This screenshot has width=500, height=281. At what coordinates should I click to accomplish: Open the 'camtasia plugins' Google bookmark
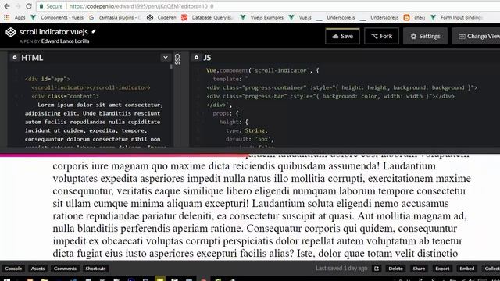(x=116, y=17)
